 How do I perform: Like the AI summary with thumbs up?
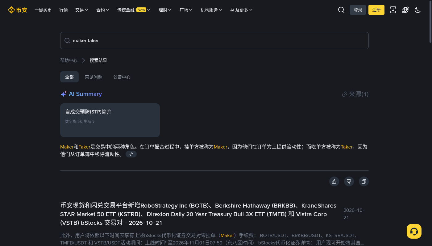point(334,181)
